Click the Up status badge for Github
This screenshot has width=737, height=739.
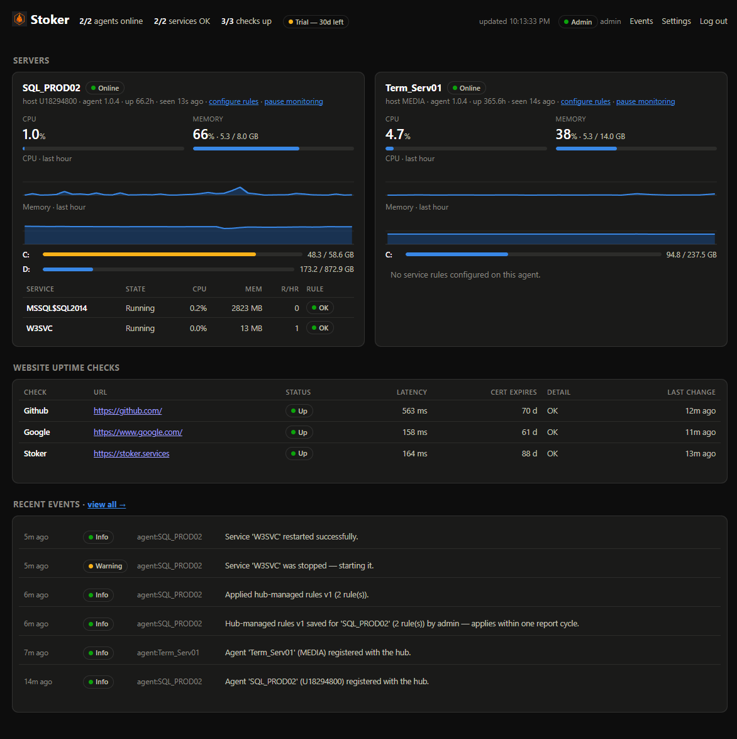coord(299,411)
